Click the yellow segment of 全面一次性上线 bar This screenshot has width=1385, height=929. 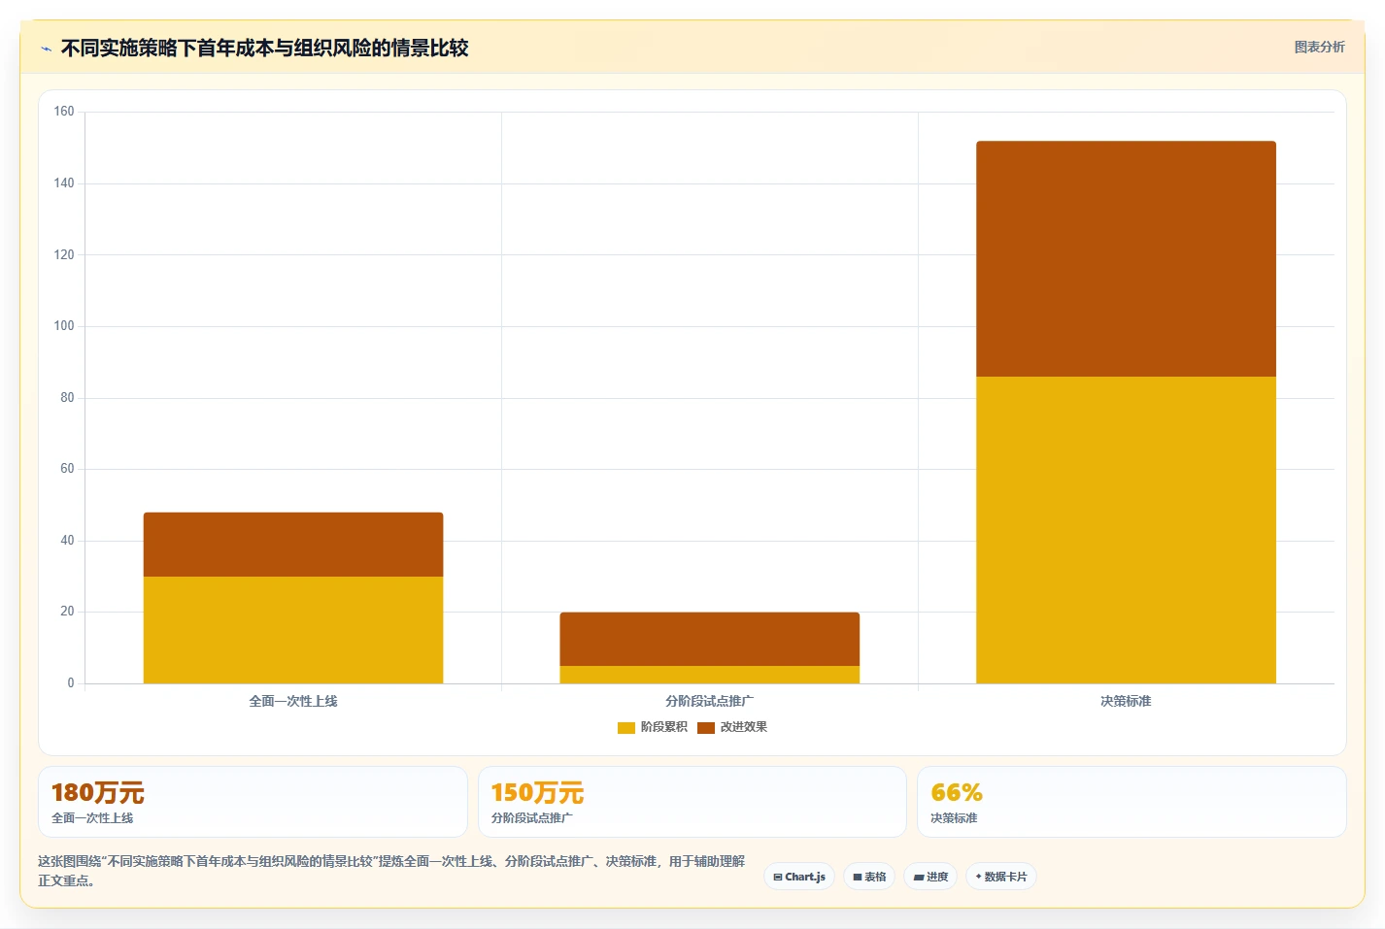pyautogui.click(x=293, y=630)
